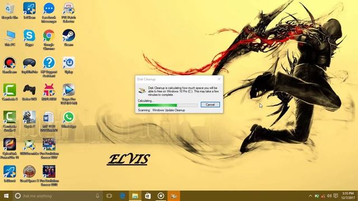The width and height of the screenshot is (358, 201).
Task: Expand the hidden system tray icons
Action: tap(310, 196)
